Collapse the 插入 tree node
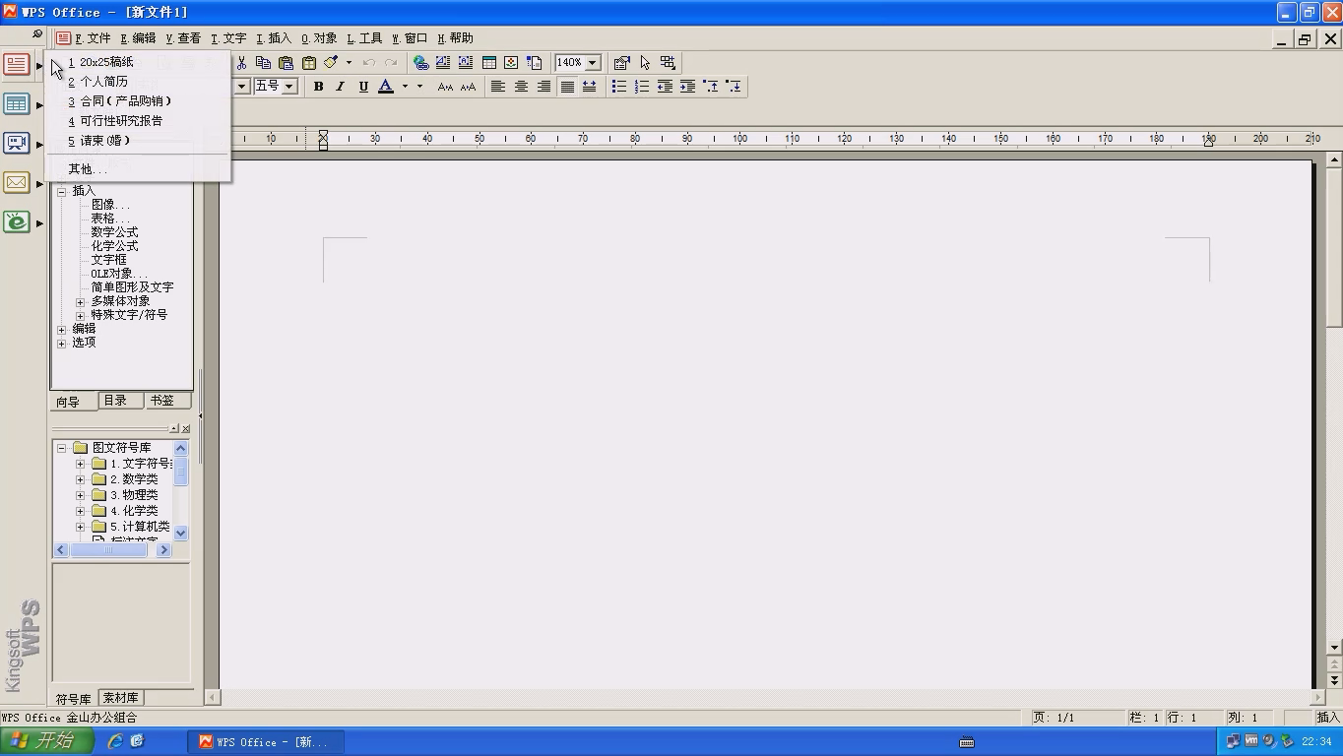1343x756 pixels. (x=62, y=191)
